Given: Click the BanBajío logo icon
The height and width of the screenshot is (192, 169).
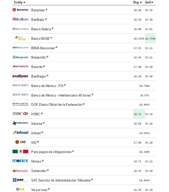Looking at the screenshot, I should pos(20,19).
